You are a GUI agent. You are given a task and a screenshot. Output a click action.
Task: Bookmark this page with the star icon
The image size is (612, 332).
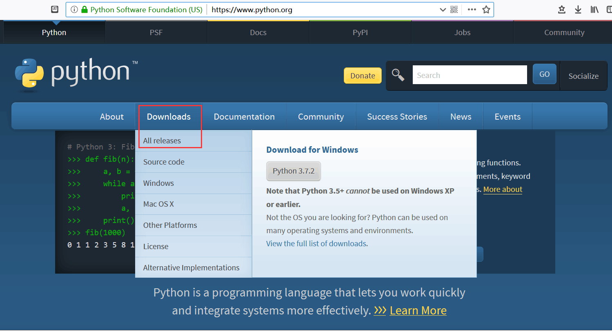(x=486, y=9)
